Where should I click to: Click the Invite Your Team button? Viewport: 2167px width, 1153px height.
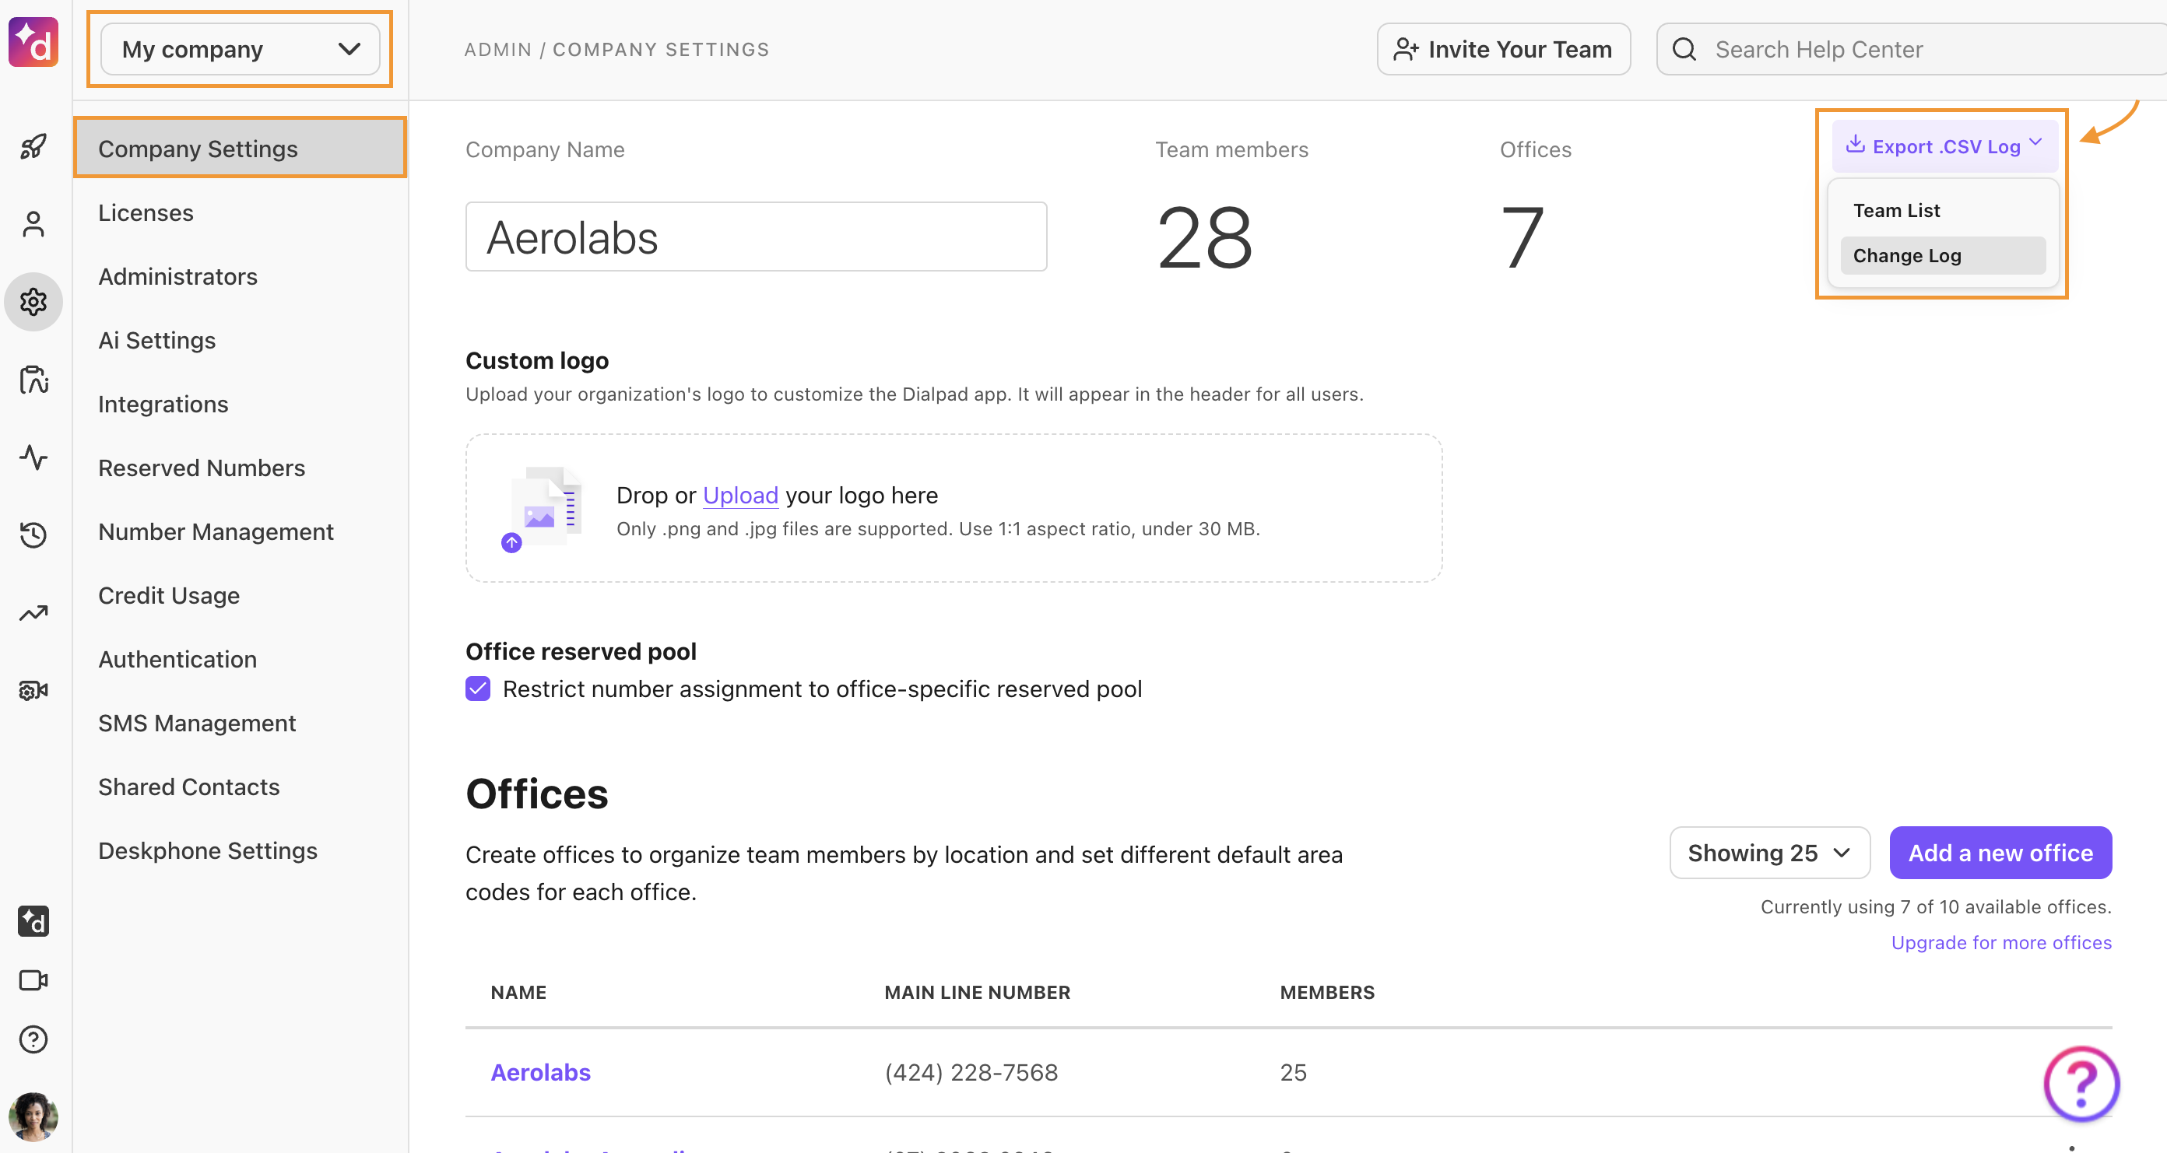point(1503,50)
